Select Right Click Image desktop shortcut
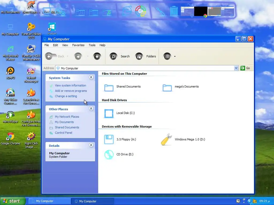The width and height of the screenshot is (274, 205). 31,140
